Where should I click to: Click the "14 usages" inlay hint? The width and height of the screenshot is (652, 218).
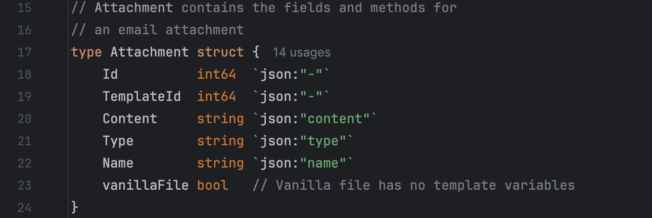(x=301, y=52)
